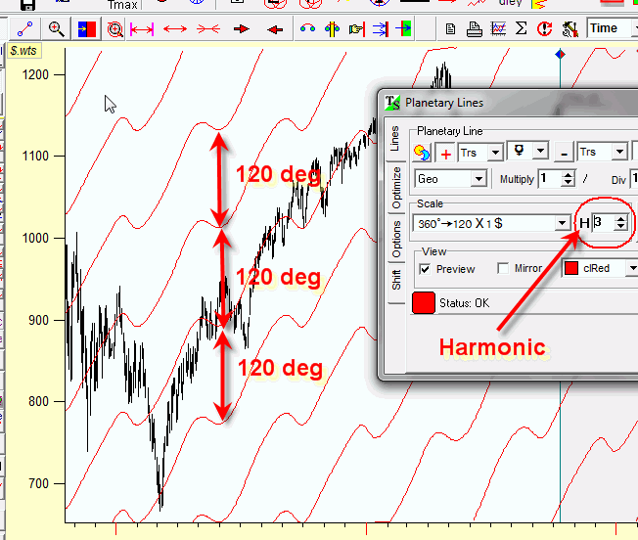Click the planets icon in Planetary Line
Image resolution: width=638 pixels, height=540 pixels.
click(x=423, y=153)
